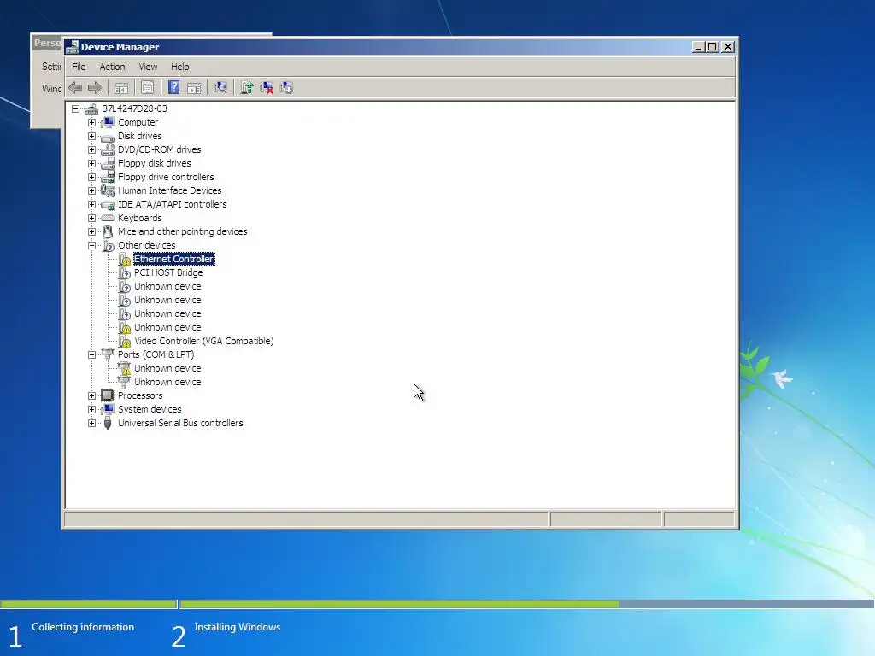The height and width of the screenshot is (656, 875).
Task: Select the root 37L4247D28-03 label
Action: tap(134, 108)
